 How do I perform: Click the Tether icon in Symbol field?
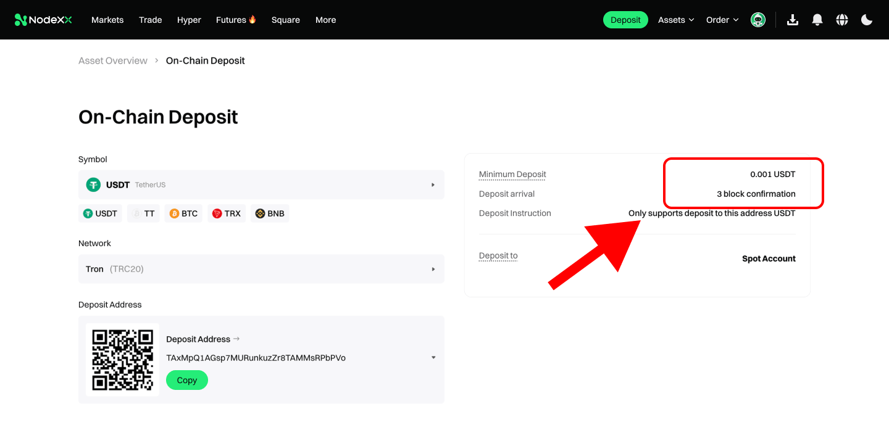point(93,184)
